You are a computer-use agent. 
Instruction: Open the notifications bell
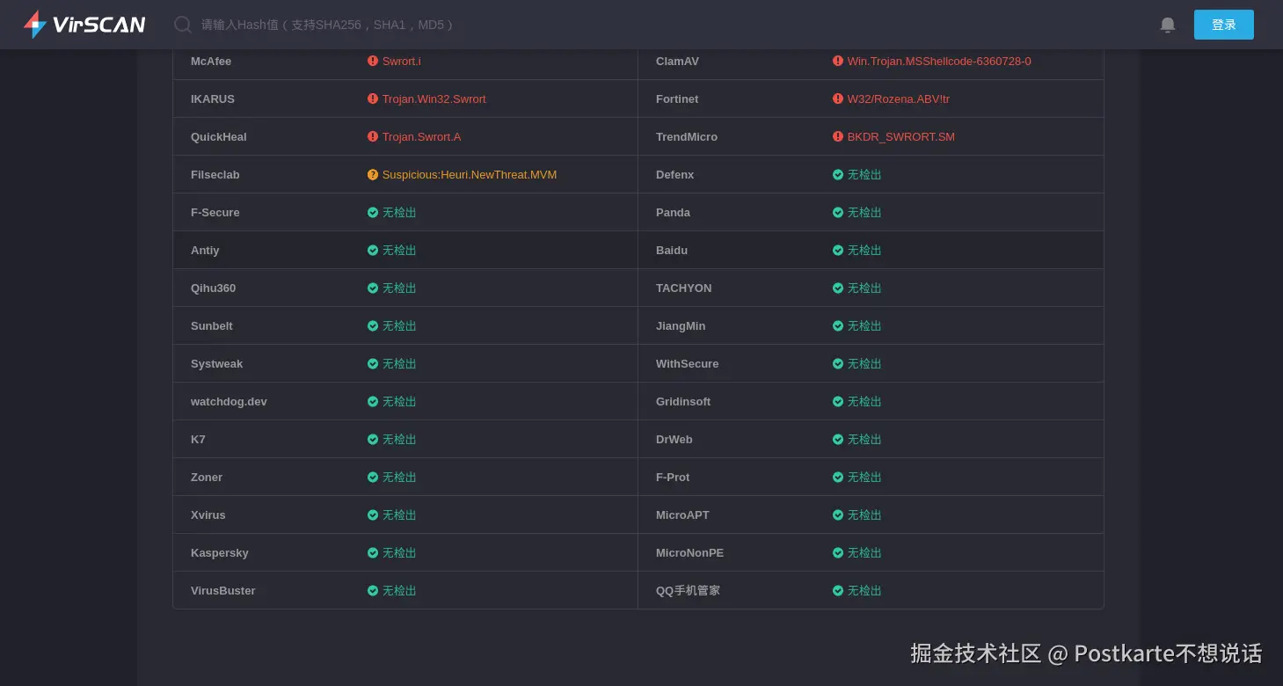pos(1168,25)
